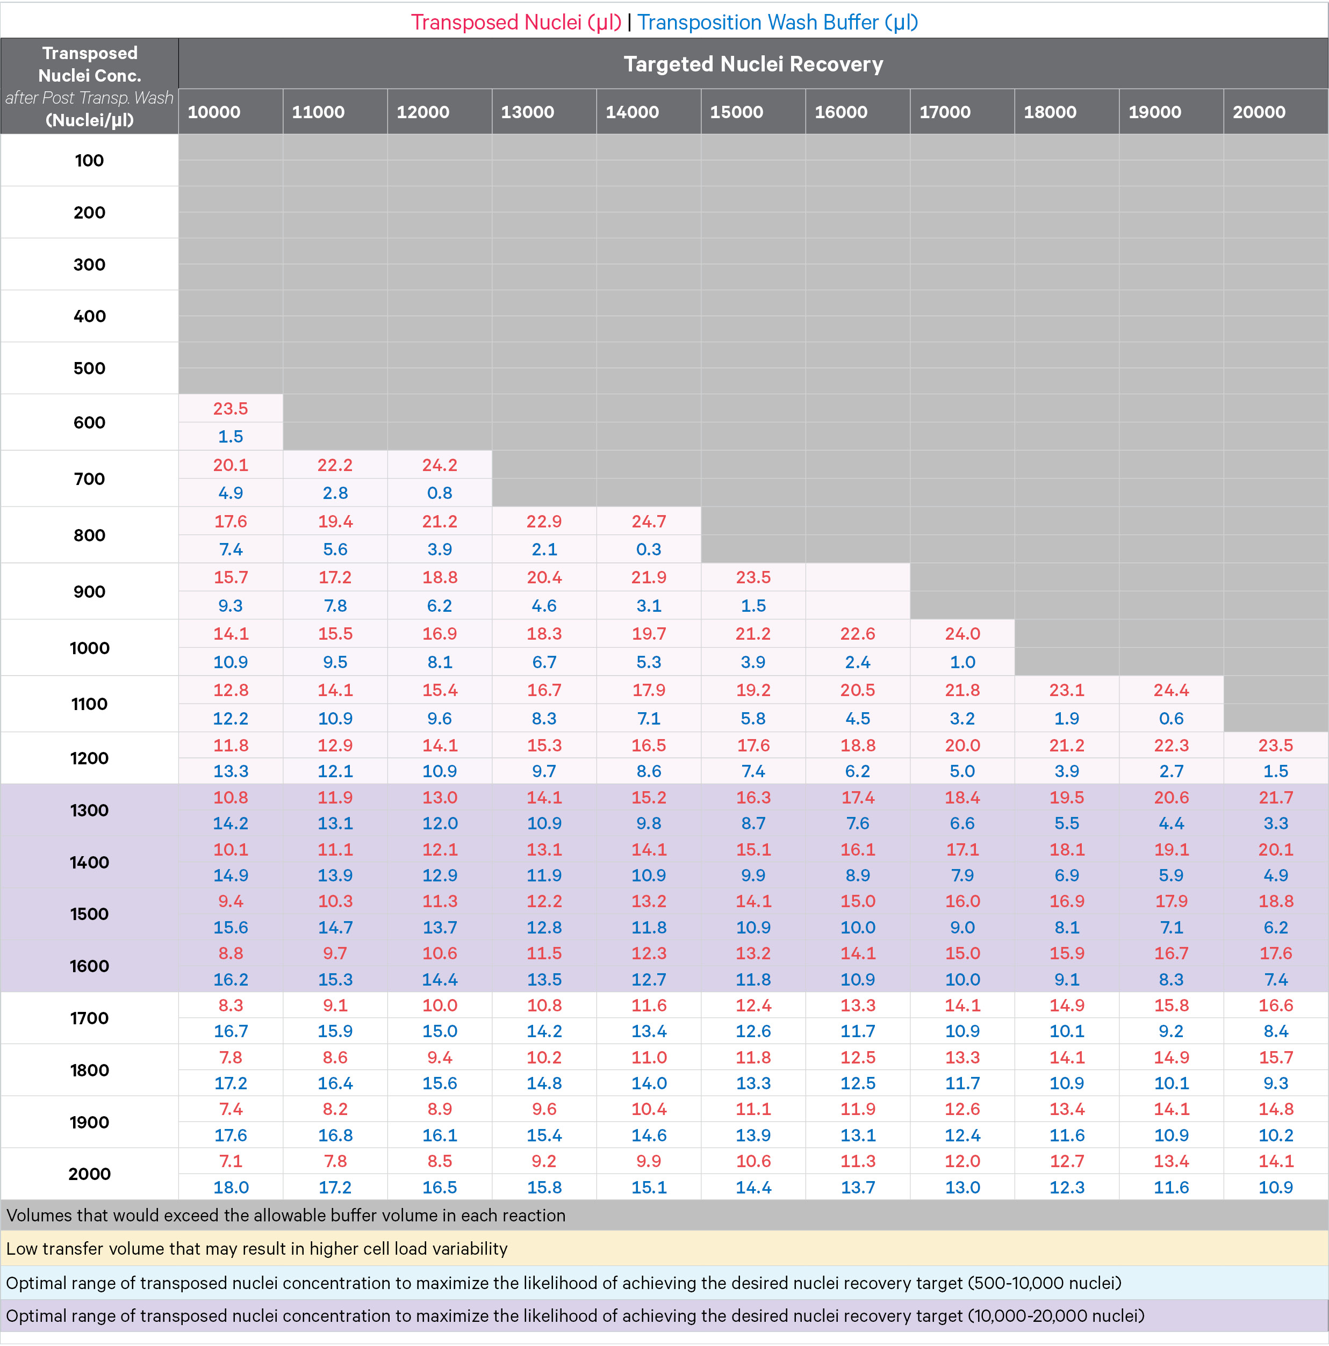1329x1346 pixels.
Task: Click the Transposed Nuclei (µl) title text
Action: click(516, 23)
